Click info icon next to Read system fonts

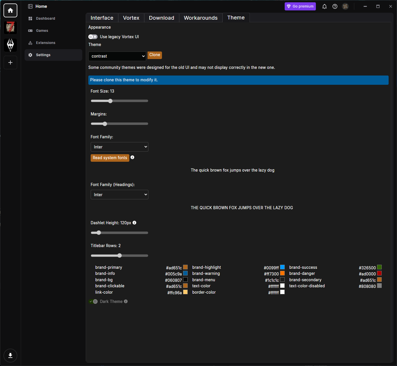(132, 157)
